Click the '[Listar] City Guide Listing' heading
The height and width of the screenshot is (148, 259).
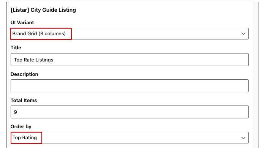point(43,10)
